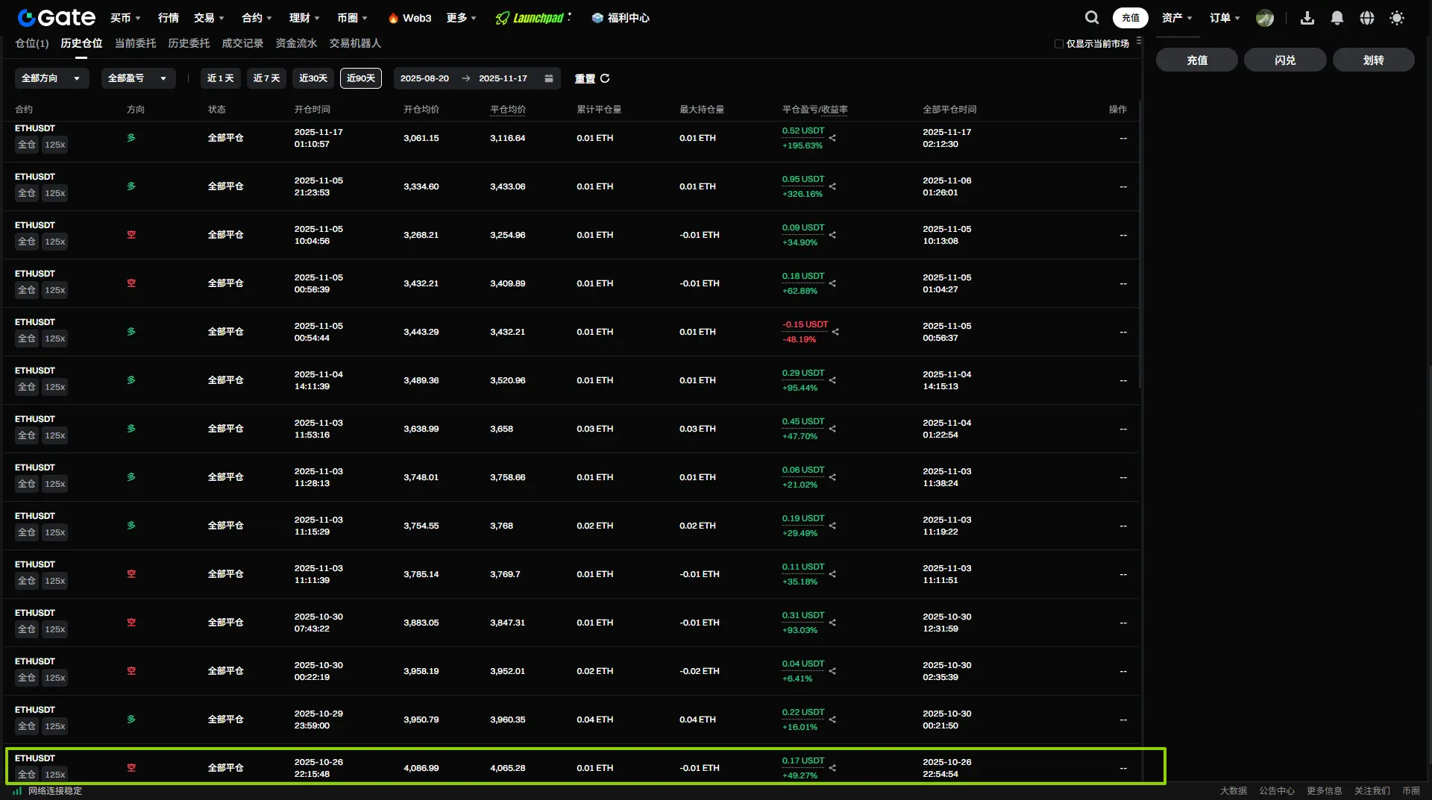Toggle 仅显示当前市场 checkbox
Screen dimensions: 1432x800
coord(1059,44)
